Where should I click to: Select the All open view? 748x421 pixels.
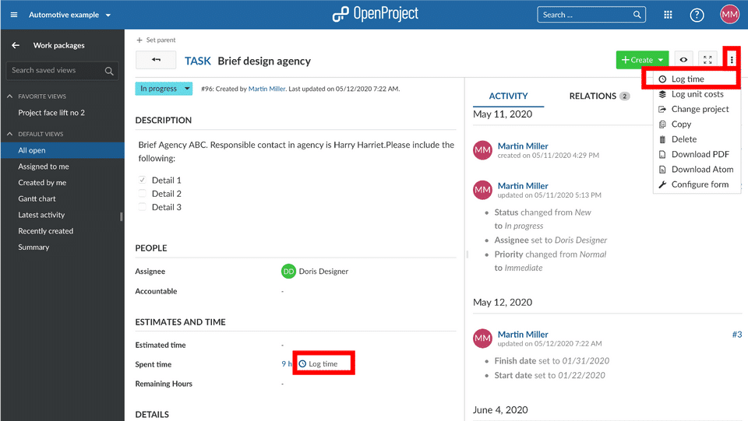pyautogui.click(x=62, y=150)
